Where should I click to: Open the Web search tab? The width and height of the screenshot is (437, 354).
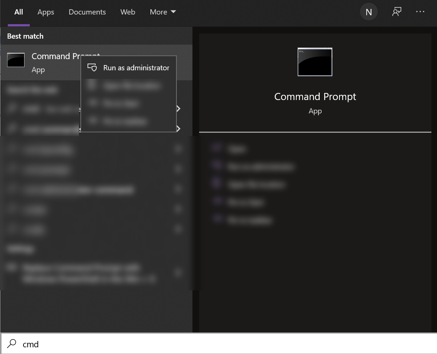128,12
